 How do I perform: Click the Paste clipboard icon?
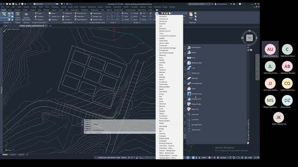tap(191, 15)
